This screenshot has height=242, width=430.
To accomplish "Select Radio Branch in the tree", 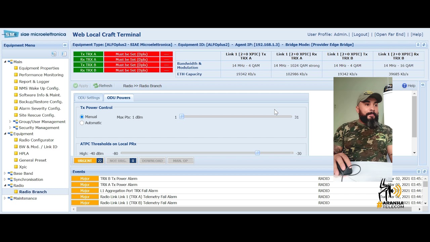I will coord(33,192).
